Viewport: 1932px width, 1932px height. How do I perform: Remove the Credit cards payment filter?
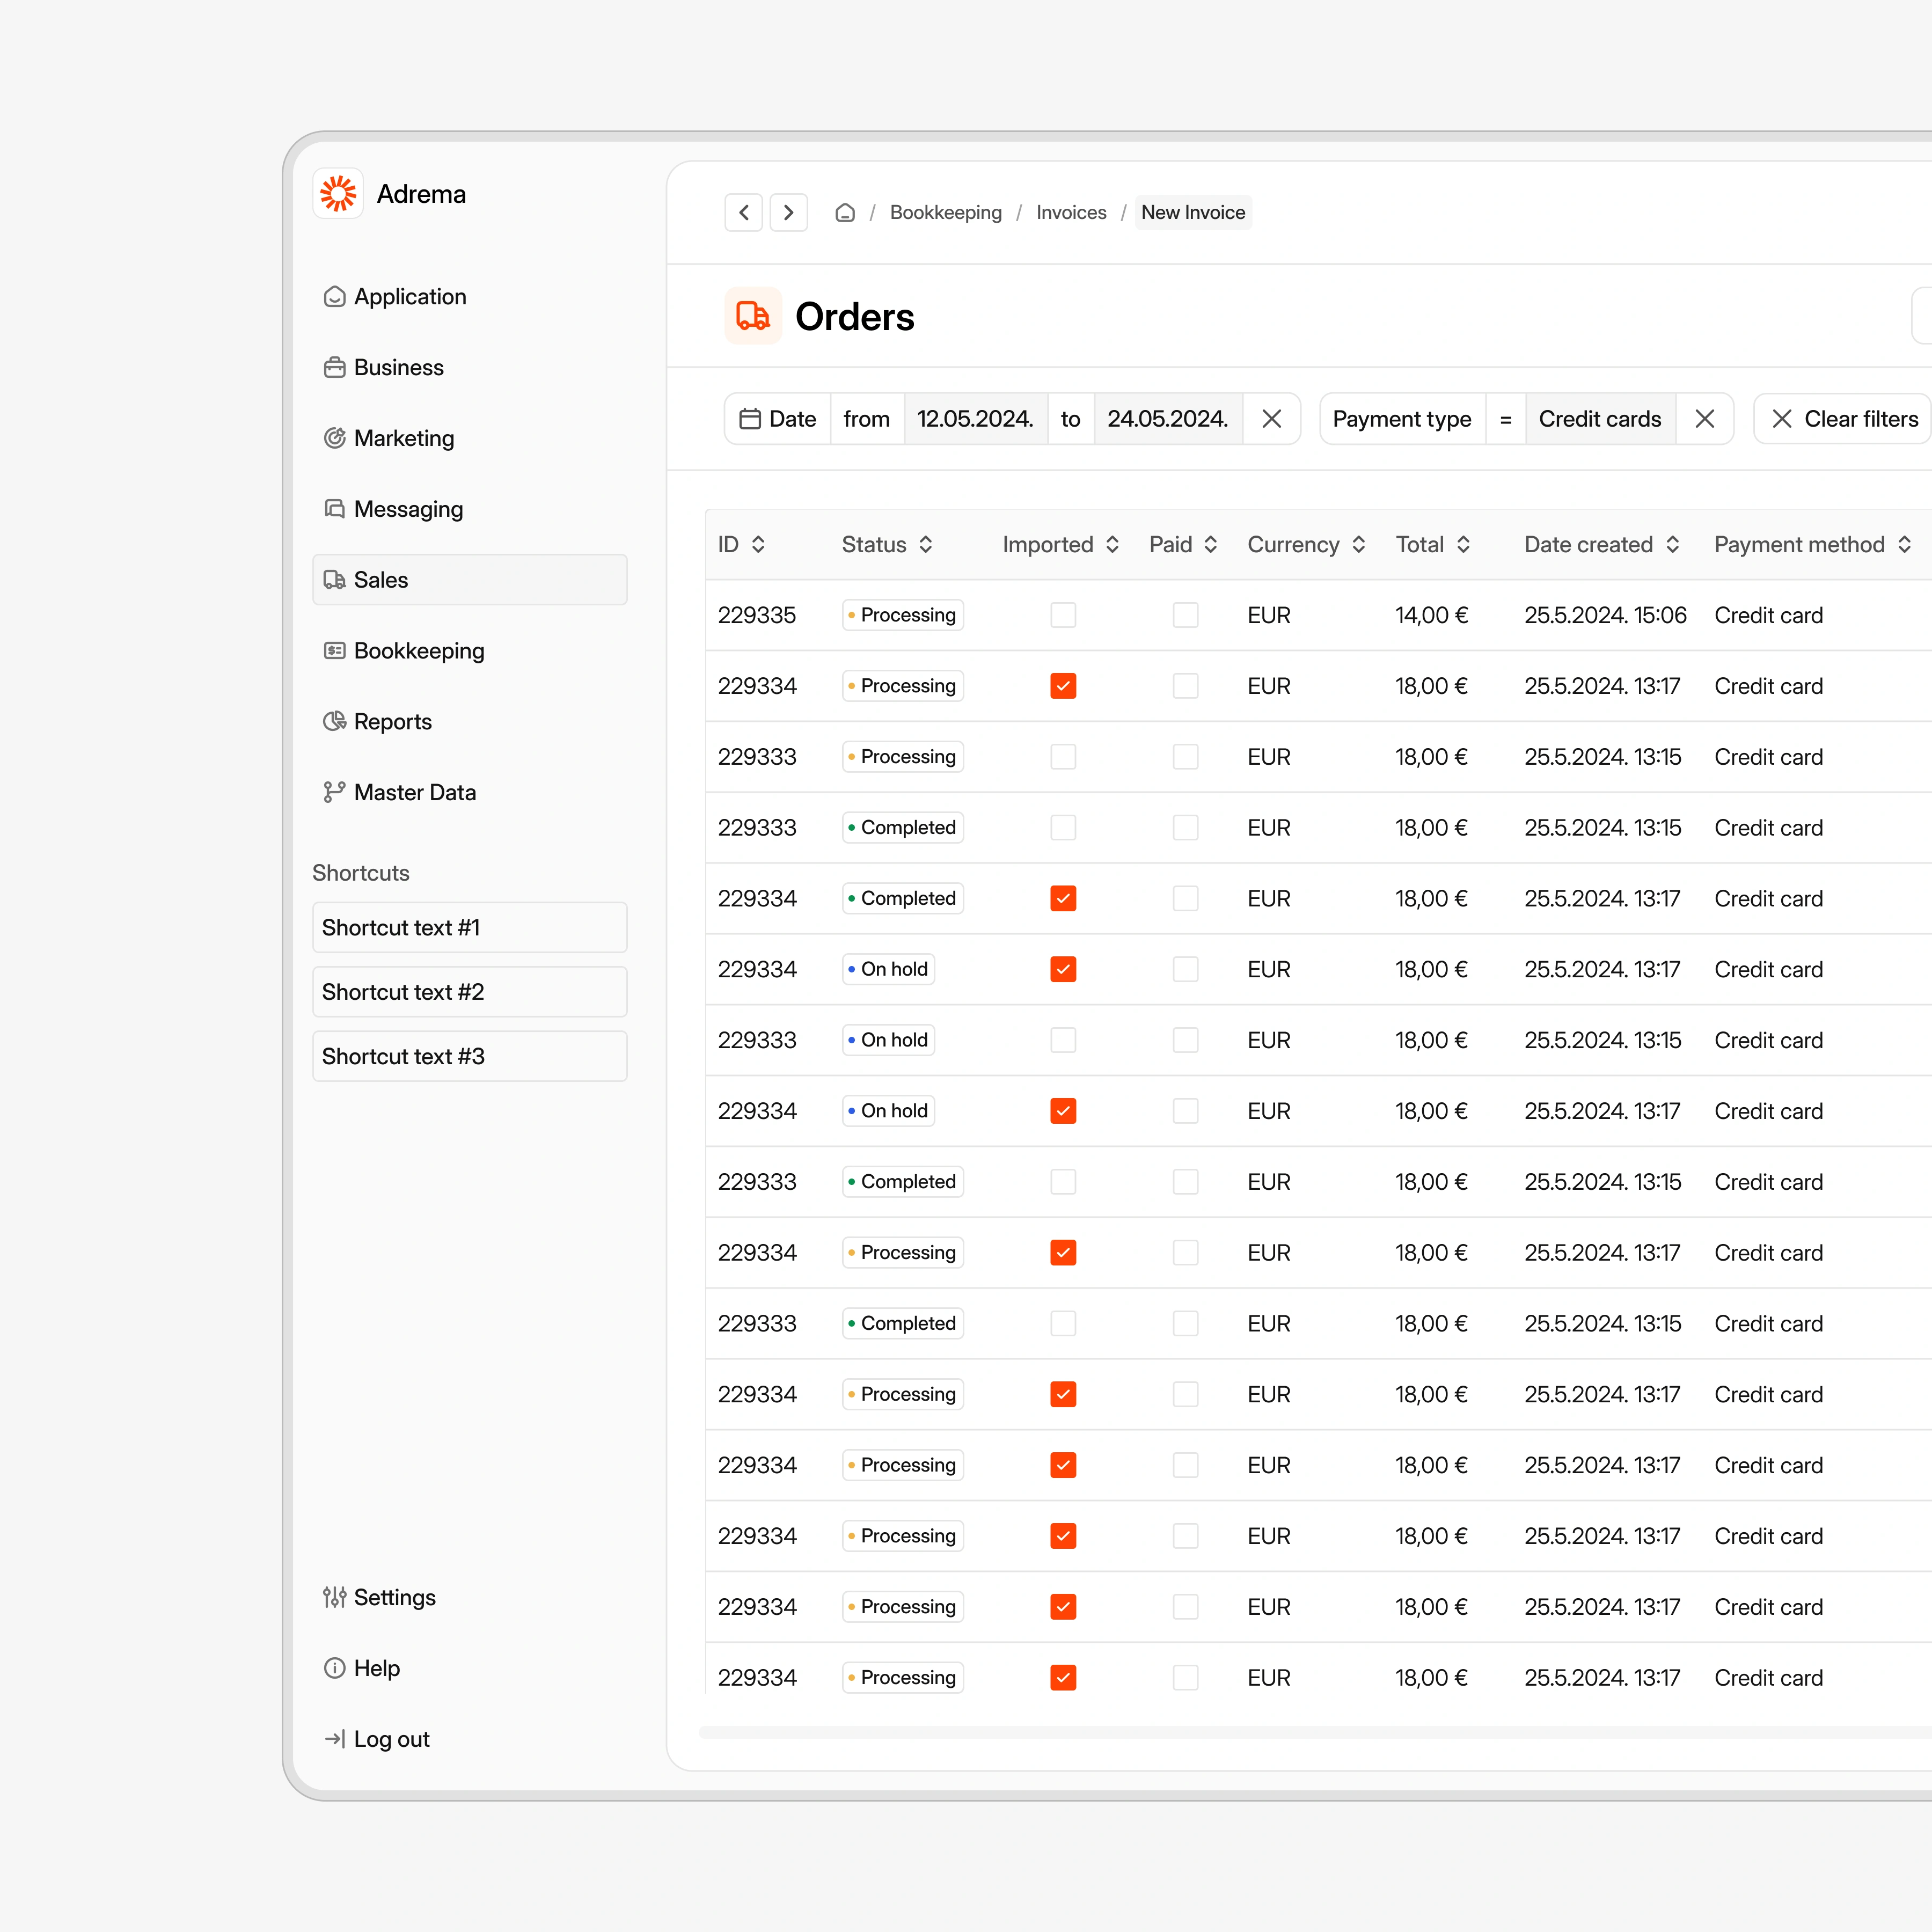click(1705, 419)
